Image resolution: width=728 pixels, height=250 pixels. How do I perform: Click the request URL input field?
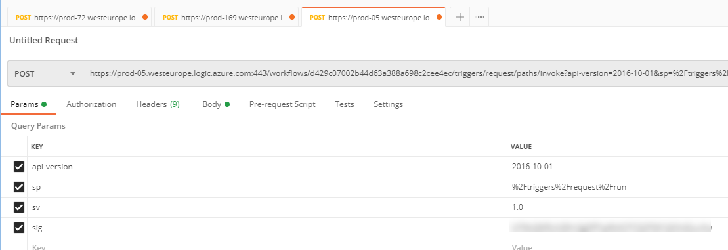[405, 73]
